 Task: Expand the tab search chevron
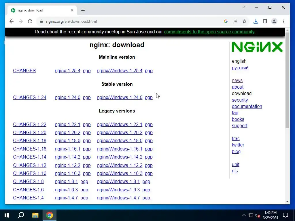[243, 7]
